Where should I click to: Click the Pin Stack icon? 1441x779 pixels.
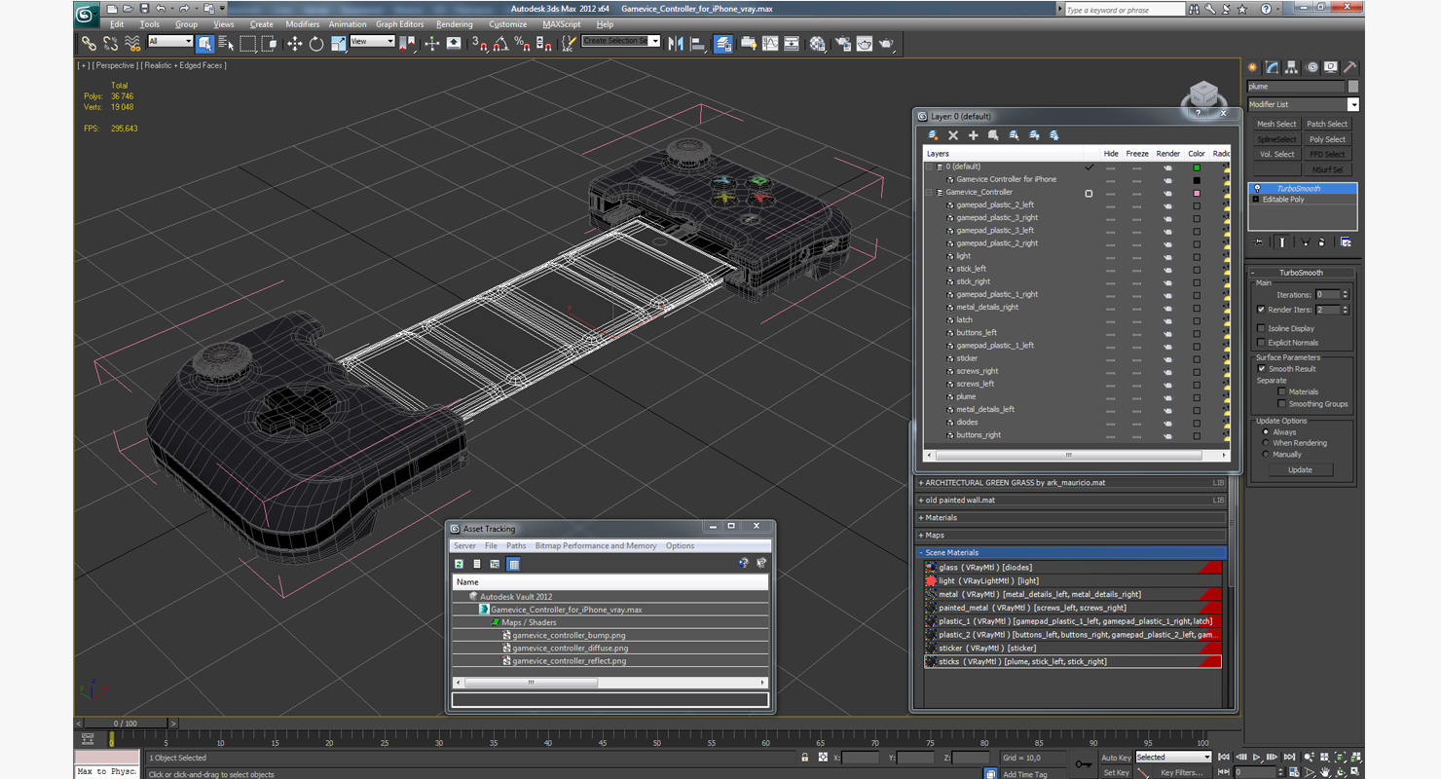pos(1258,241)
